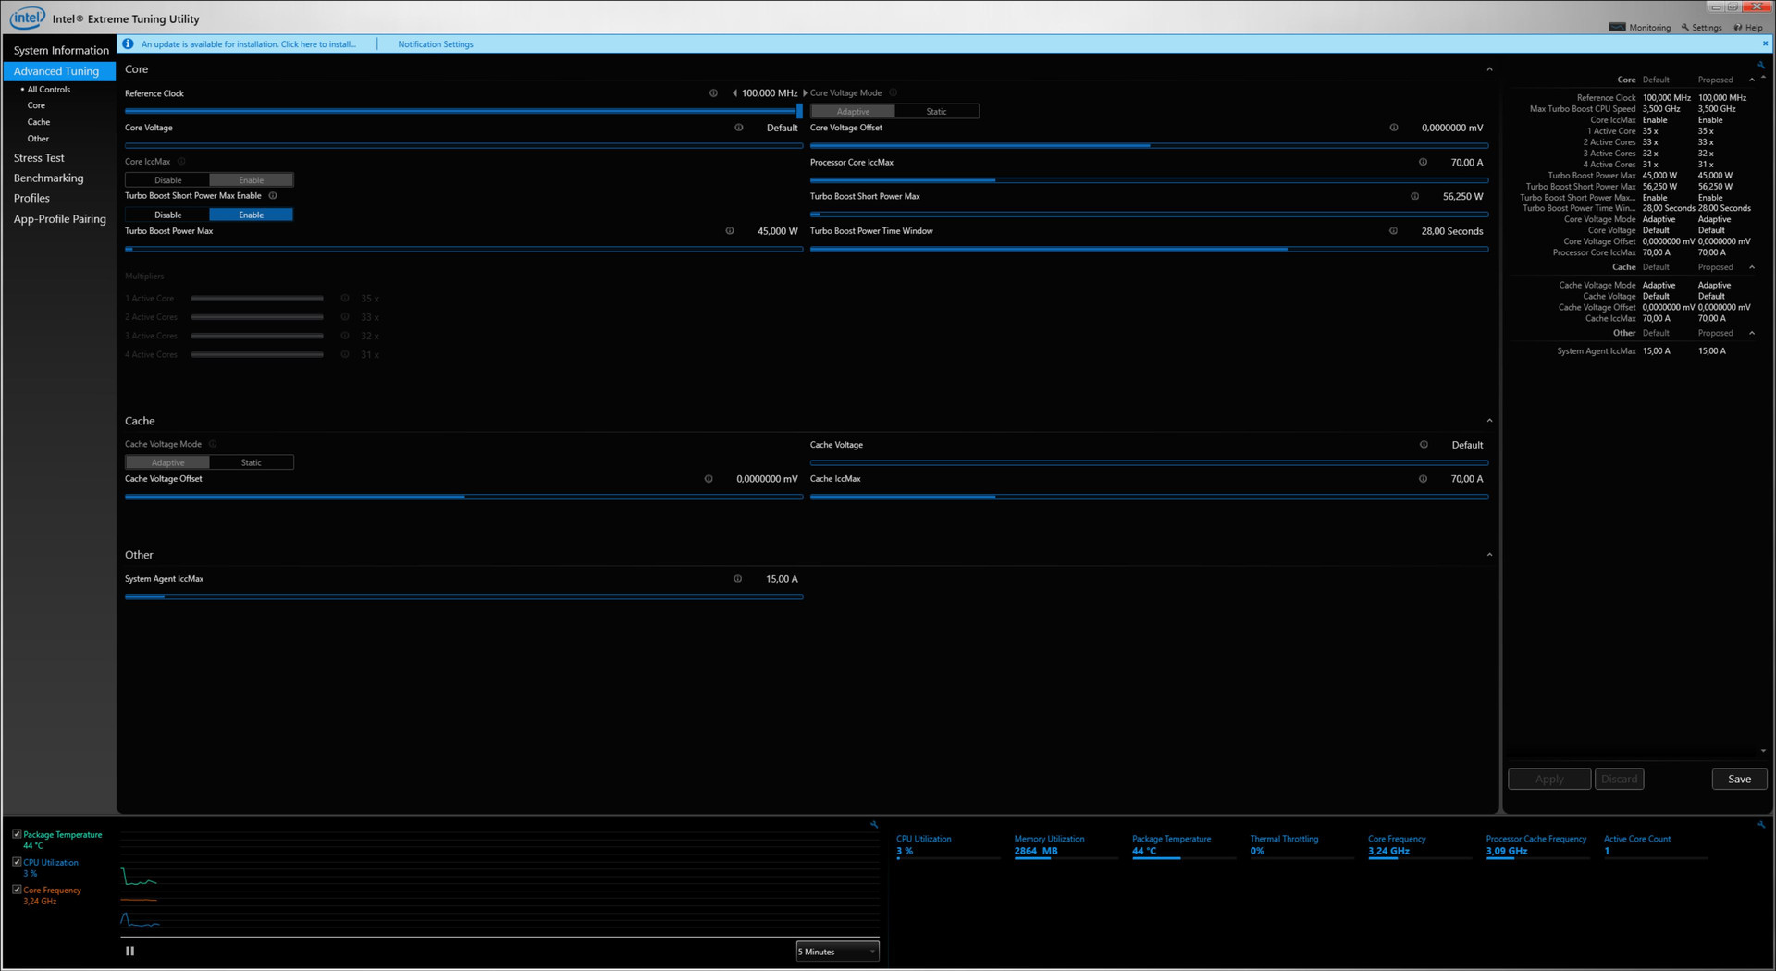Open App-Profile Pairing page
Viewport: 1776px width, 971px height.
click(x=59, y=219)
